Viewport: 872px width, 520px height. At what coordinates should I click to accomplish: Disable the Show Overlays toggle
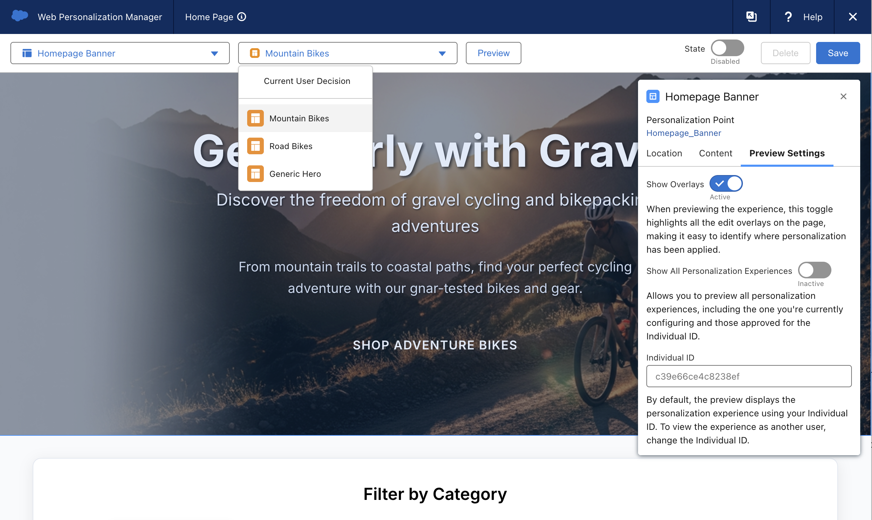click(x=726, y=183)
